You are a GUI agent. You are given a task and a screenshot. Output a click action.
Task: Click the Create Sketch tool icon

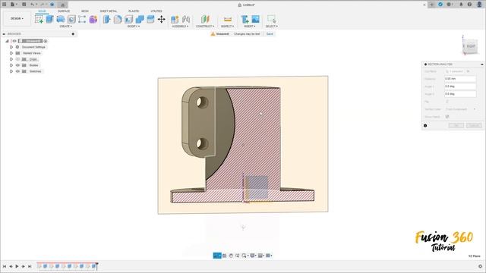click(39, 19)
